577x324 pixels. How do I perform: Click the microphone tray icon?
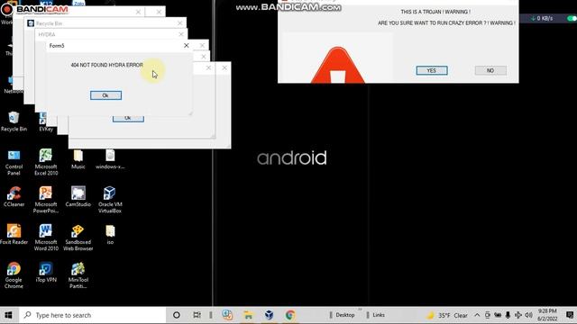[508, 315]
